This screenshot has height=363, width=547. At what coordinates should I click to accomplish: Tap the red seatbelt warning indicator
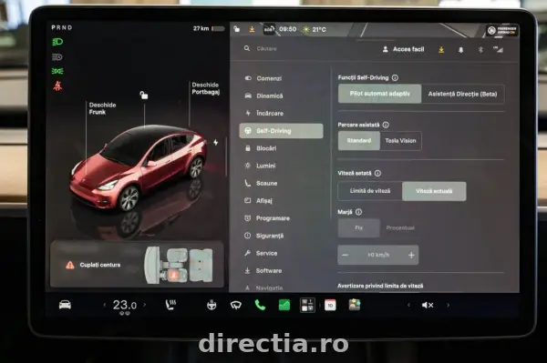57,86
